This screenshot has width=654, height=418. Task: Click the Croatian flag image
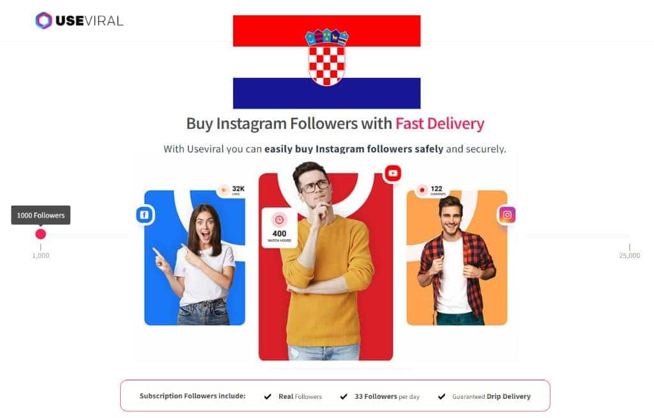pos(326,62)
